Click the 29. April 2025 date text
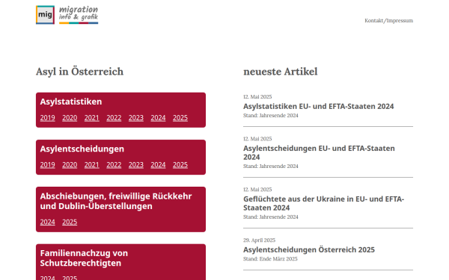Viewport: 449px width, 280px height. [259, 240]
